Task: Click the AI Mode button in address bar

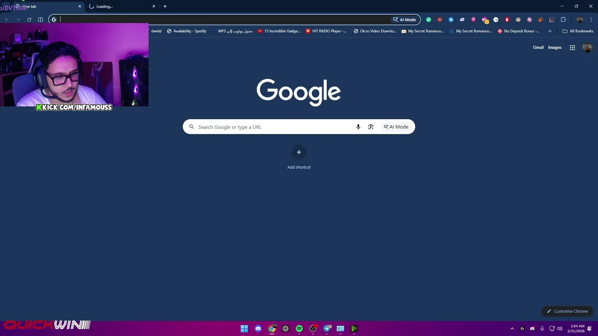Action: pos(405,20)
